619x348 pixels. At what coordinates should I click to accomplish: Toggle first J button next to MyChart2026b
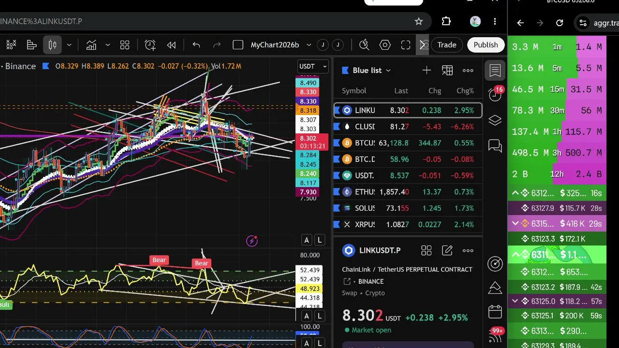pos(323,45)
